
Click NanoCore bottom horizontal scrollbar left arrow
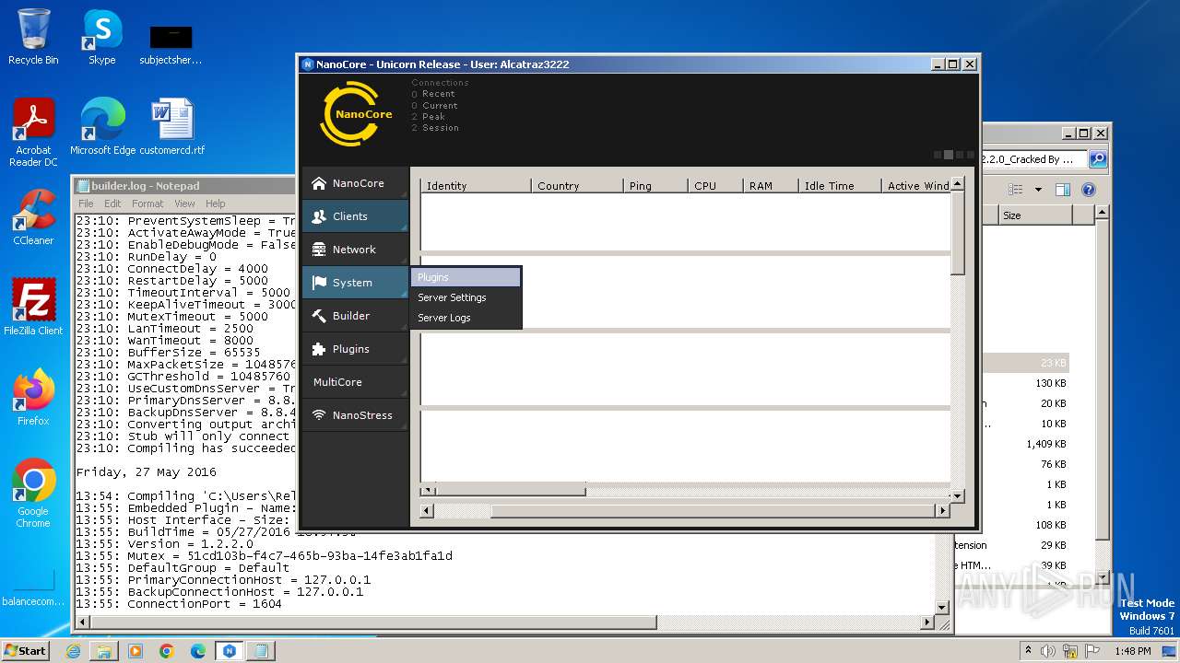[x=426, y=510]
